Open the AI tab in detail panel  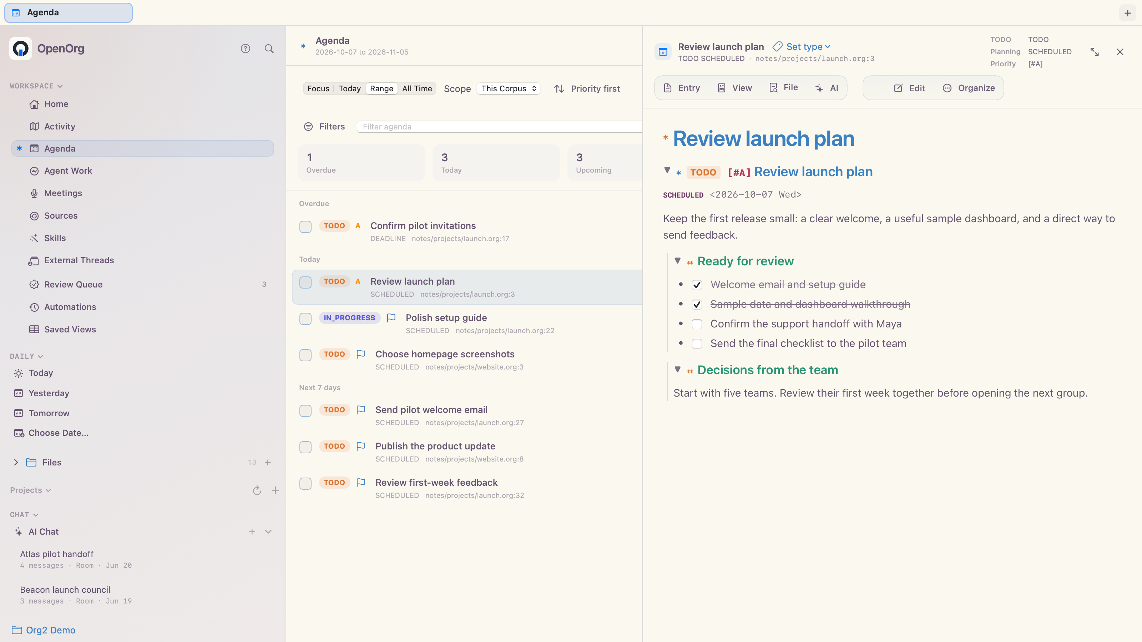pyautogui.click(x=827, y=88)
